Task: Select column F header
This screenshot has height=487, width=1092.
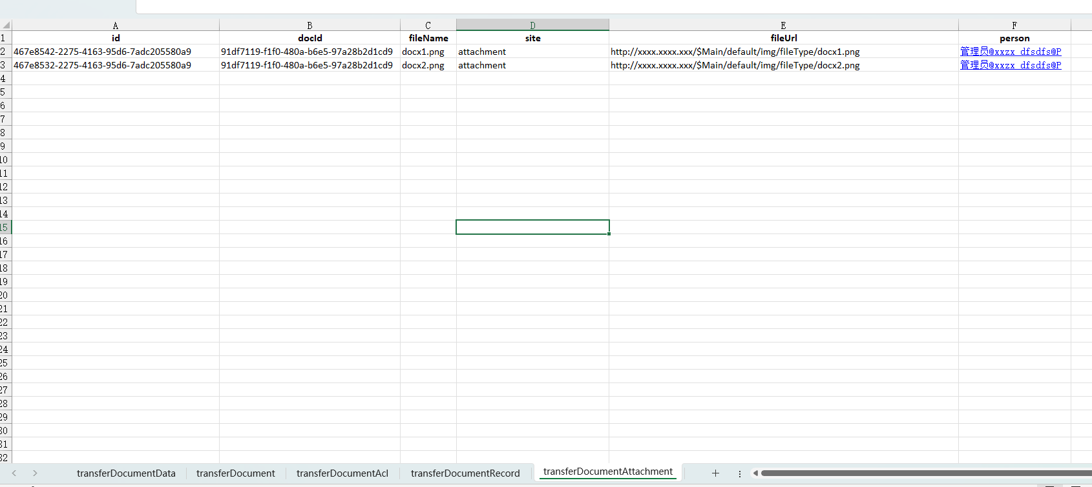Action: click(1014, 25)
